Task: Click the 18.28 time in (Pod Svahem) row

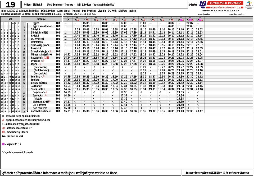Action: [143, 70]
